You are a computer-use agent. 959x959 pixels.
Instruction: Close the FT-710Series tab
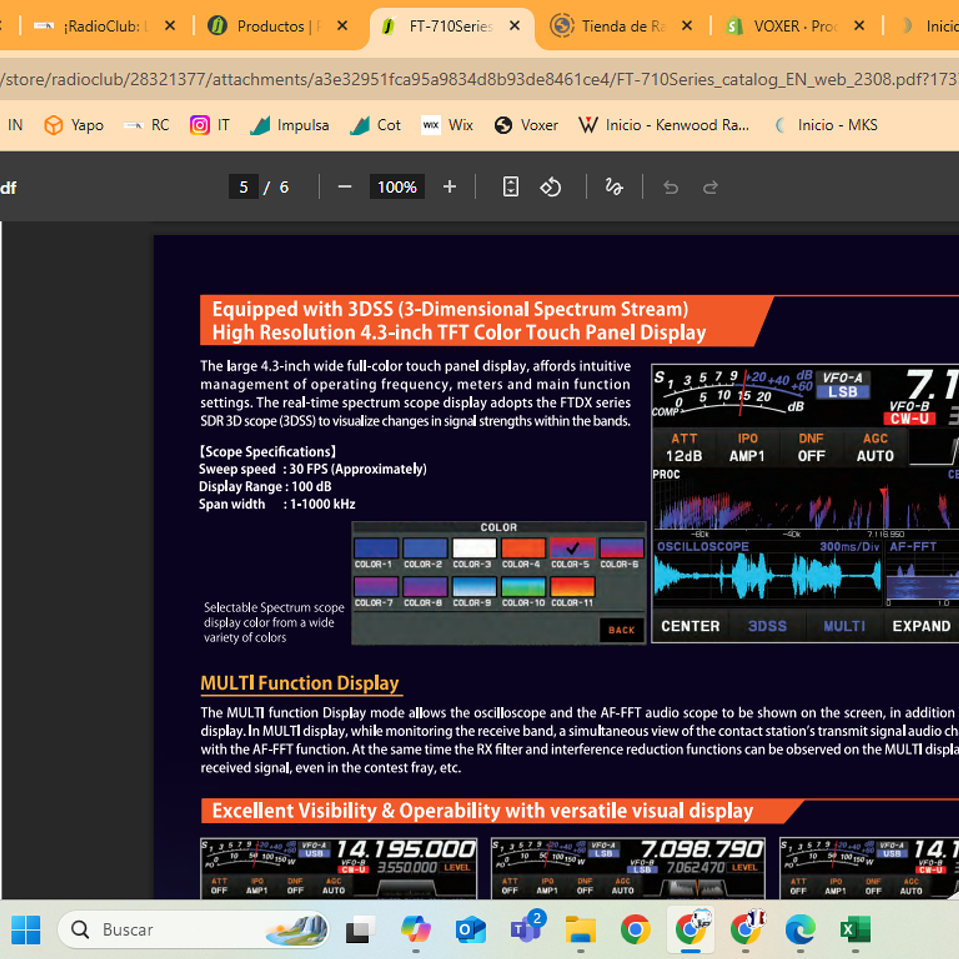click(x=514, y=26)
